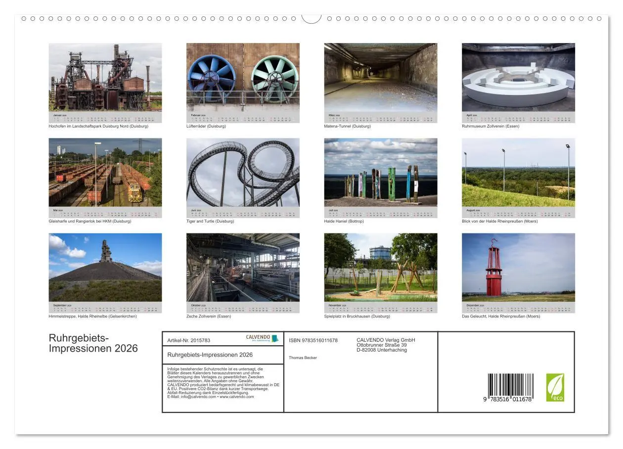Click caption 'Blick von der Halde Rheinpreußen (Moers)'
Viewport: 623px width, 449px height.
500,221
